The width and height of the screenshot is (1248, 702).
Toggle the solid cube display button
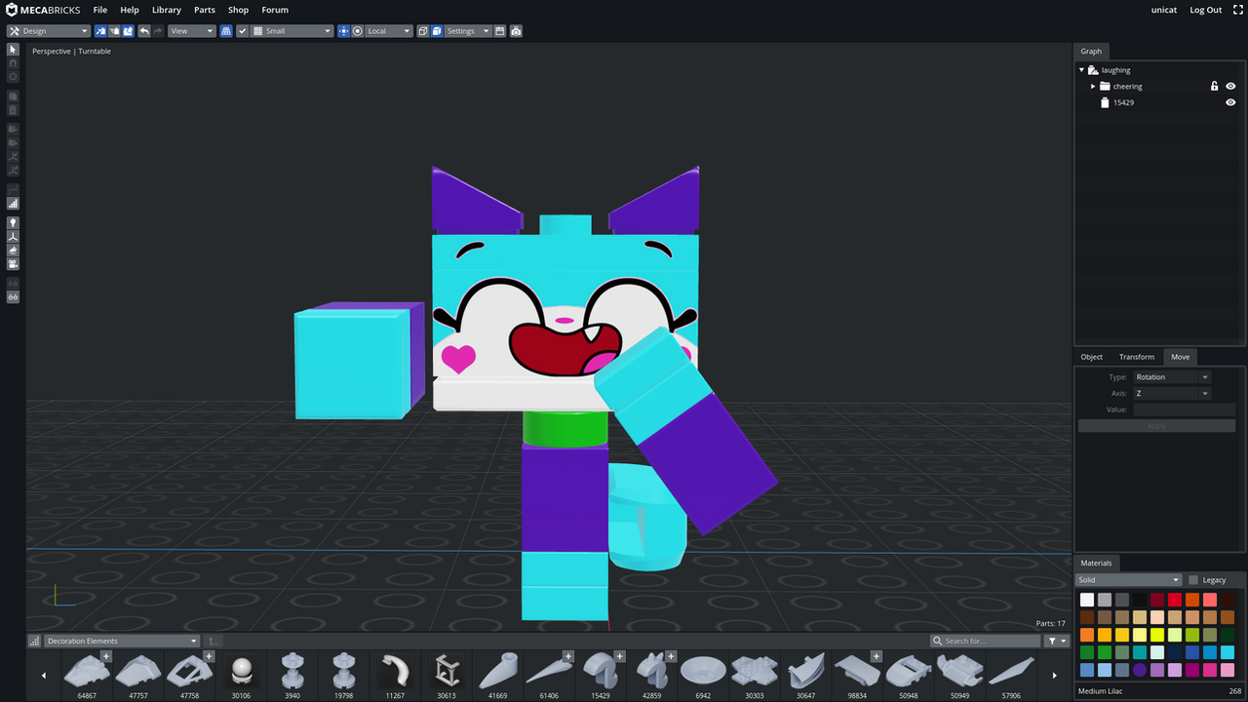point(437,31)
